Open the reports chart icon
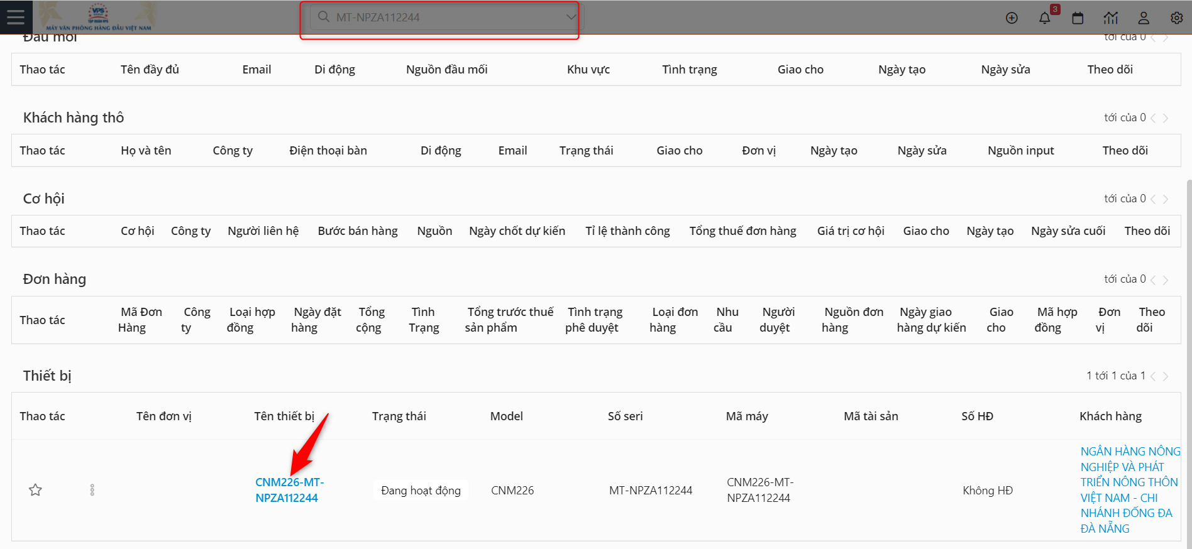 1111,18
